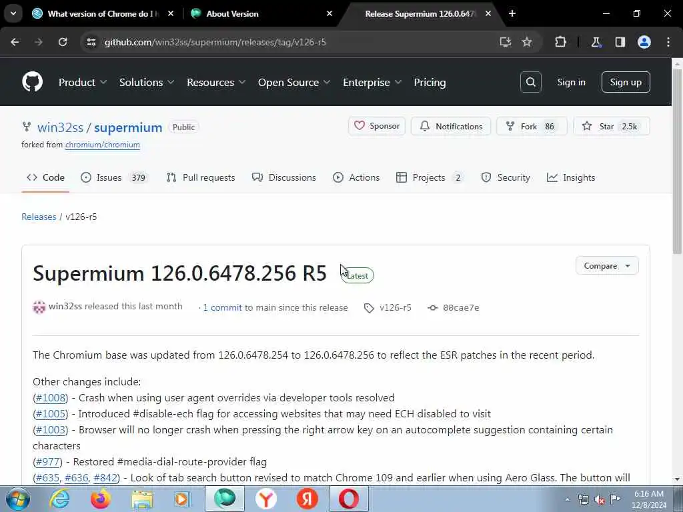
Task: Click the v126-r5 tag icon
Action: pos(369,308)
